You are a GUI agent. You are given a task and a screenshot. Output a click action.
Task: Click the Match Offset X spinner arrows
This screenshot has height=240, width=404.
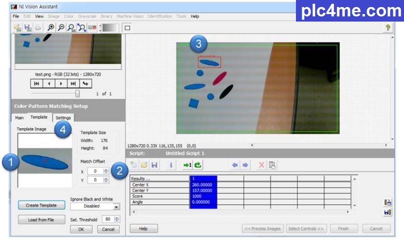pos(106,172)
